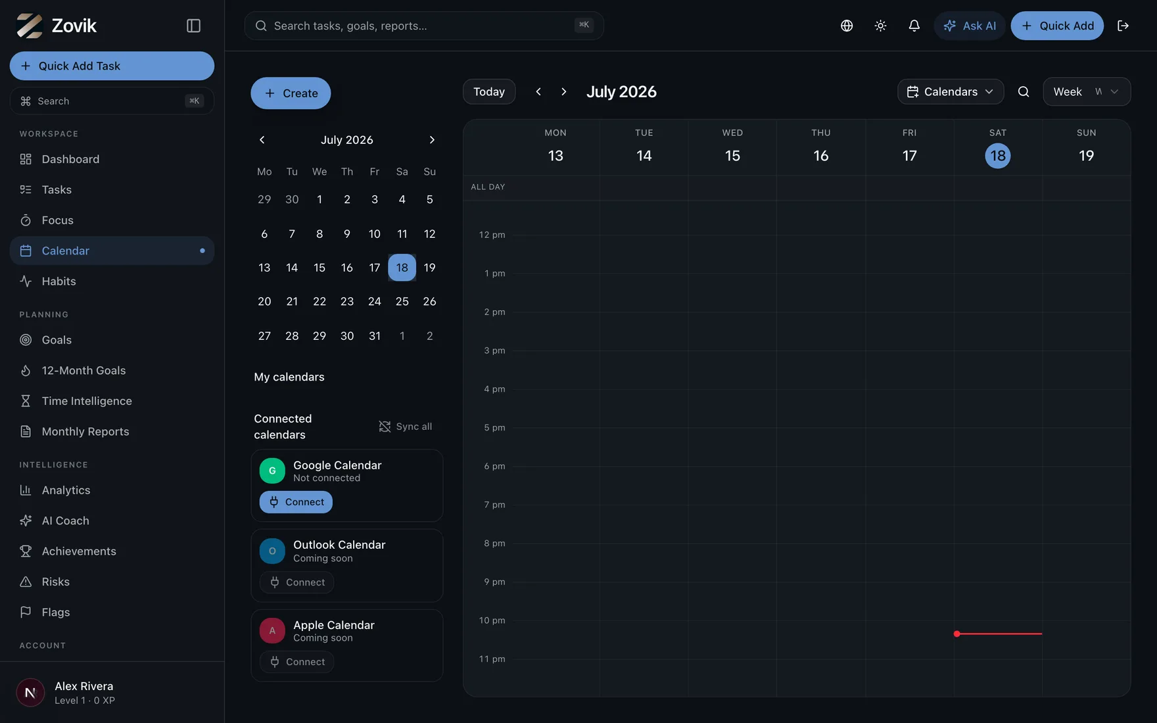The height and width of the screenshot is (723, 1157).
Task: Go to next week arrow
Action: click(x=563, y=92)
